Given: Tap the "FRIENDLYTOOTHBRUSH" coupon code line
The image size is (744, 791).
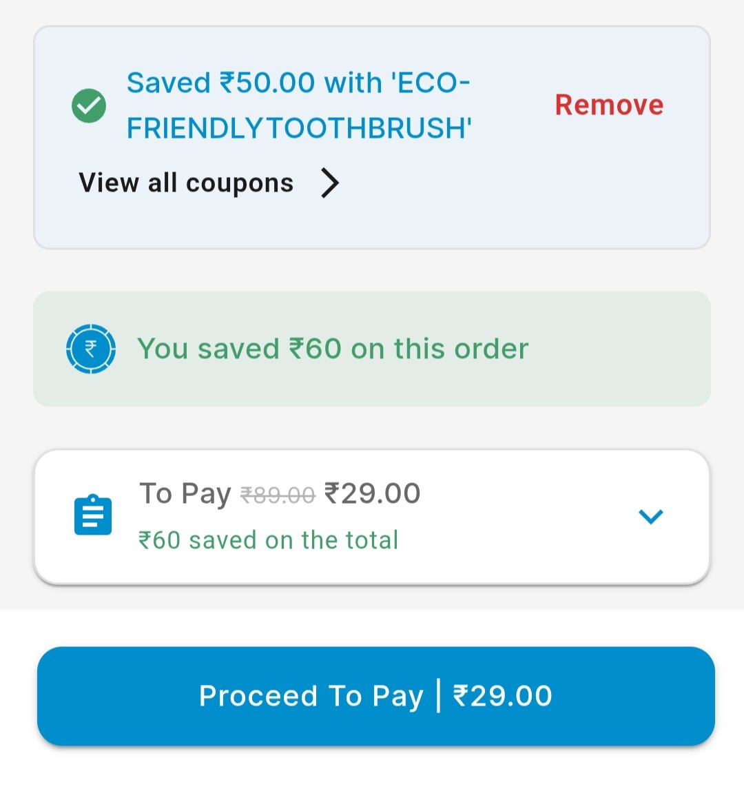Looking at the screenshot, I should tap(299, 129).
